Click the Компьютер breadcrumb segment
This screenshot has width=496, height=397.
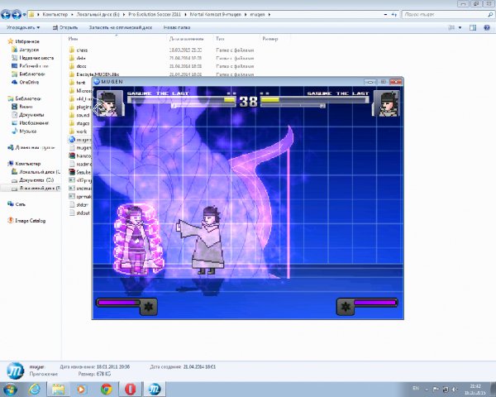pos(55,15)
